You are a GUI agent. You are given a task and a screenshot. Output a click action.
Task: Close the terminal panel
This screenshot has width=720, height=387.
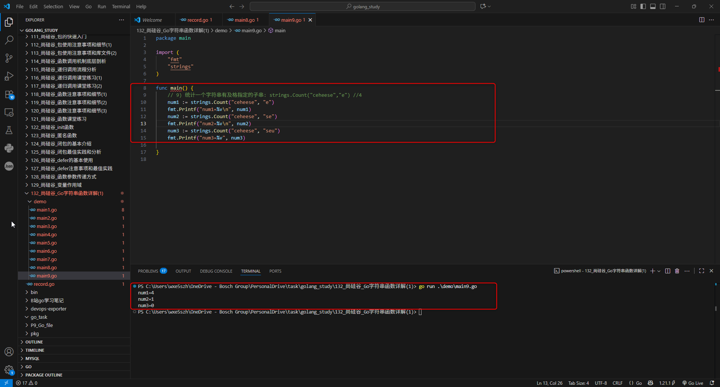click(x=711, y=271)
